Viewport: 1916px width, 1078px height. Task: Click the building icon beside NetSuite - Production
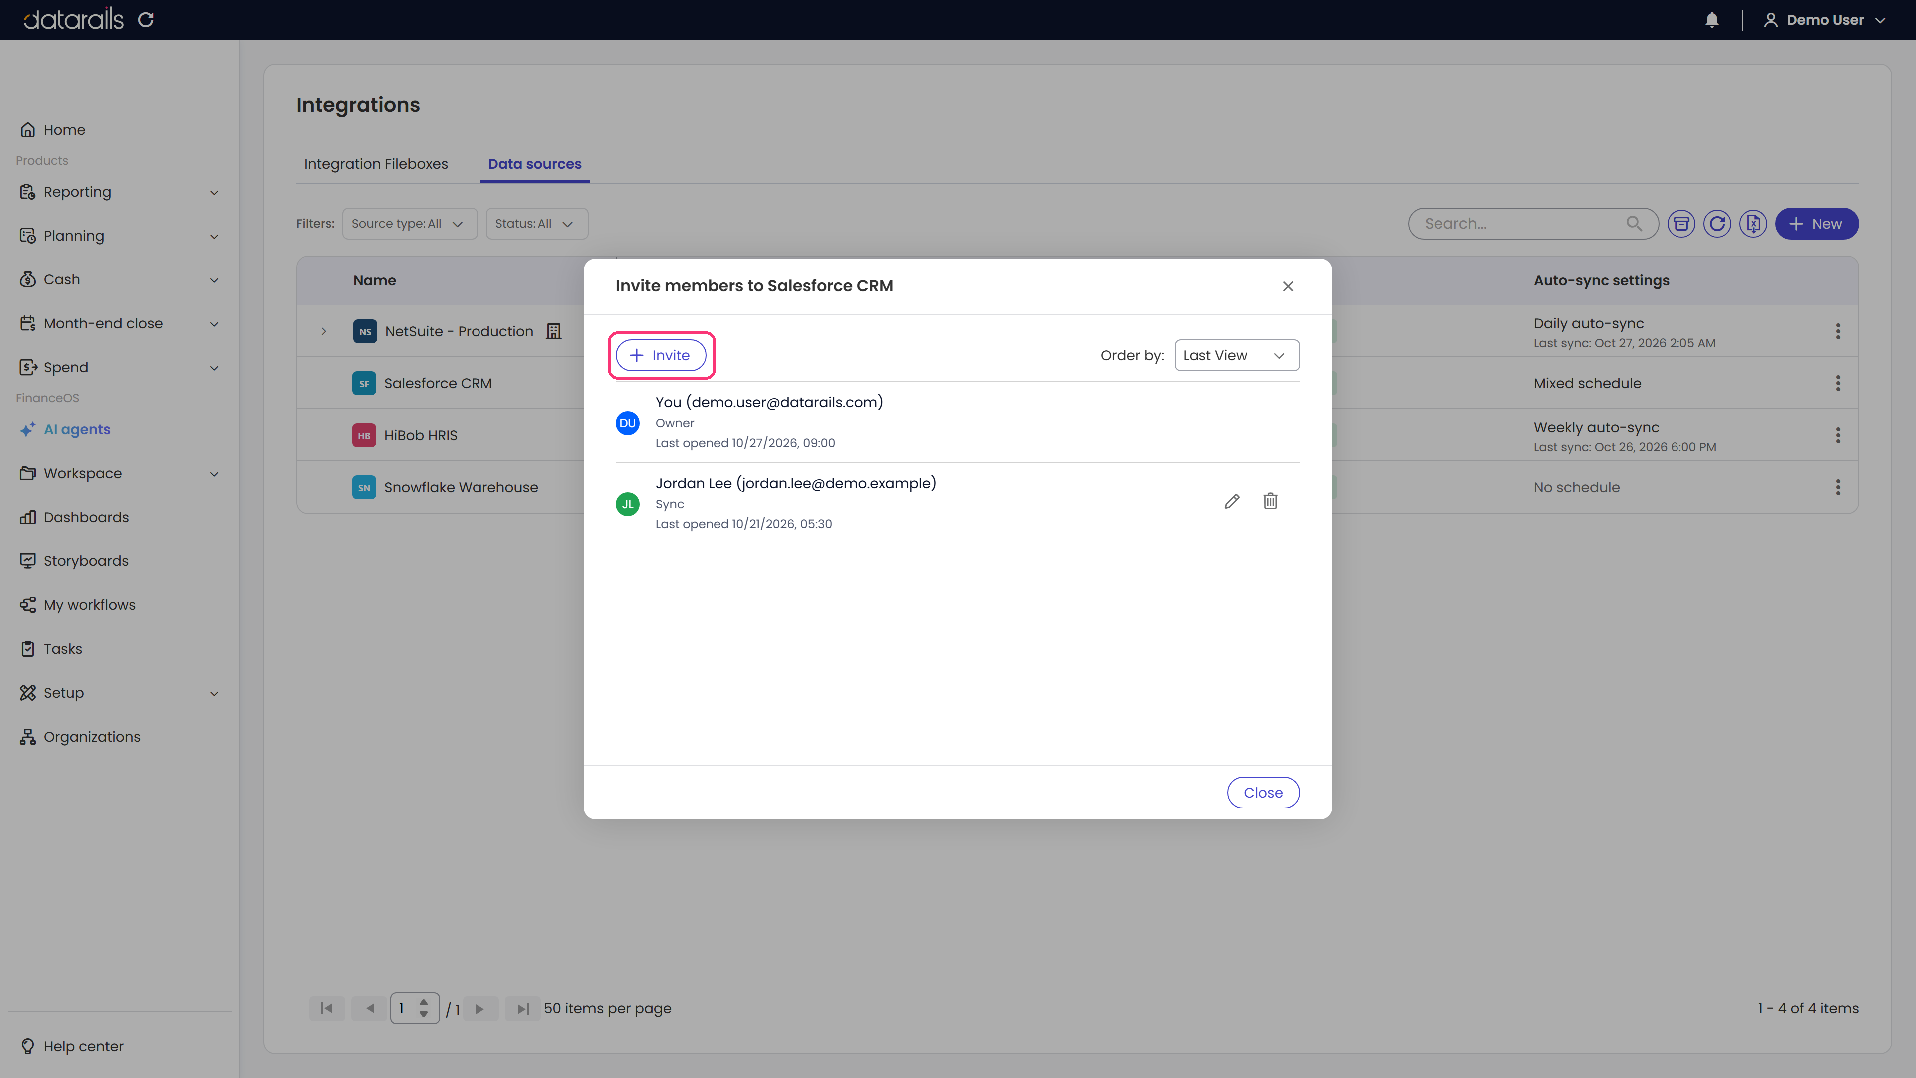pos(553,331)
